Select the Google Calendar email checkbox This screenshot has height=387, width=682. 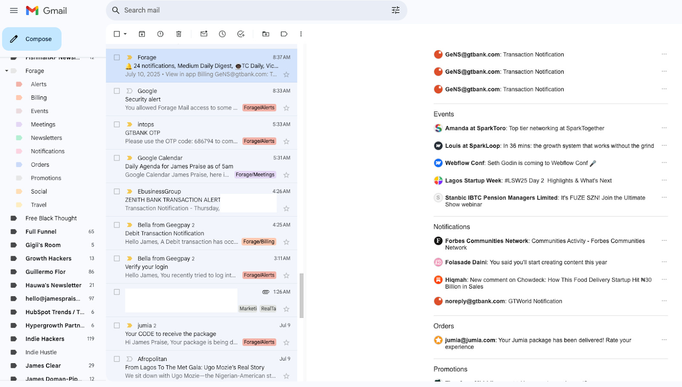[117, 158]
